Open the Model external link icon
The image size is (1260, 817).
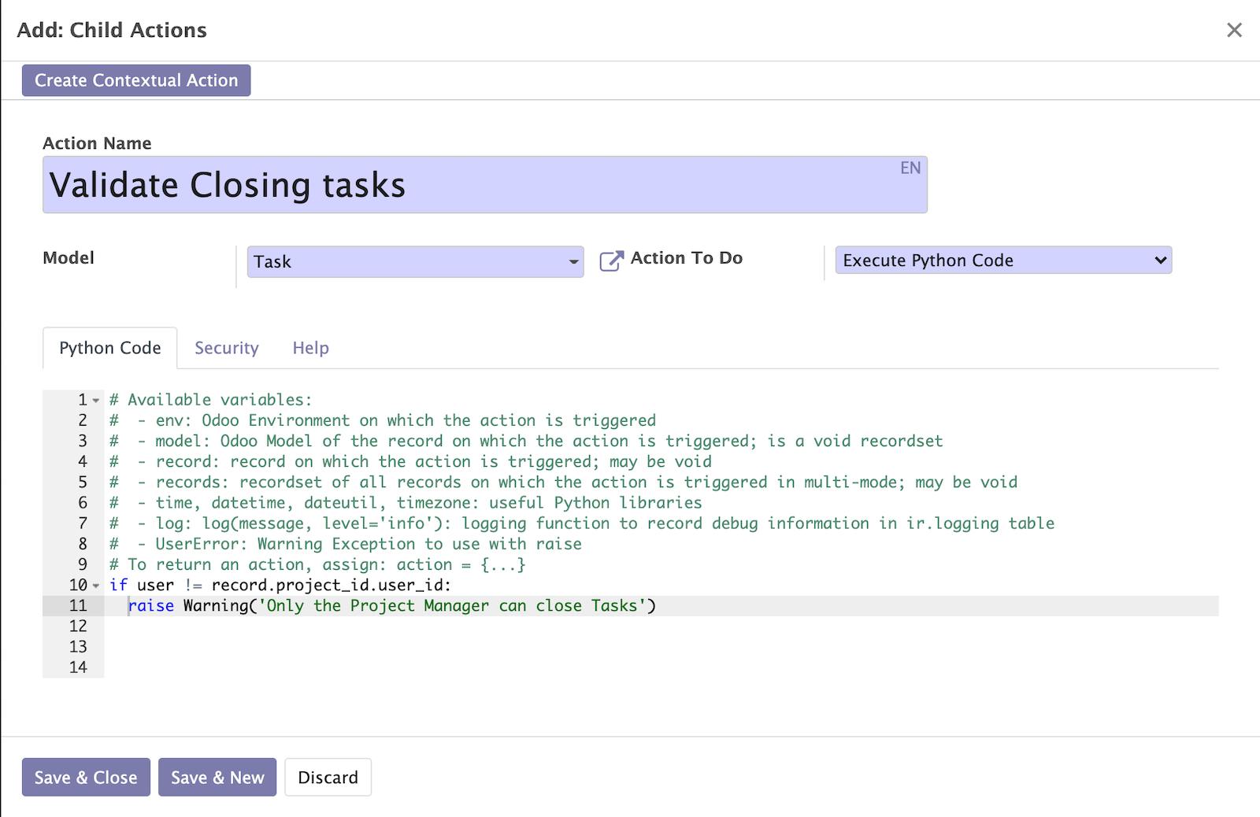pyautogui.click(x=611, y=261)
